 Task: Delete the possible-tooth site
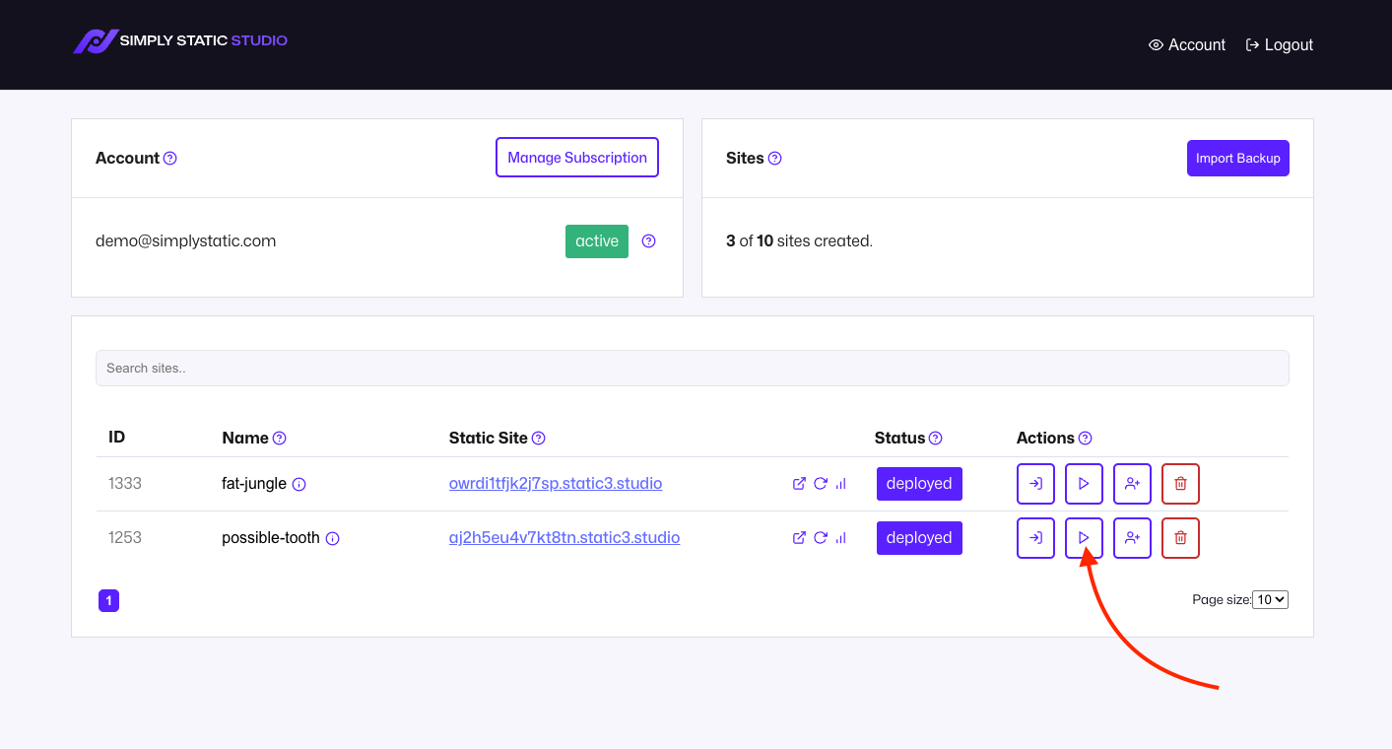pyautogui.click(x=1180, y=538)
